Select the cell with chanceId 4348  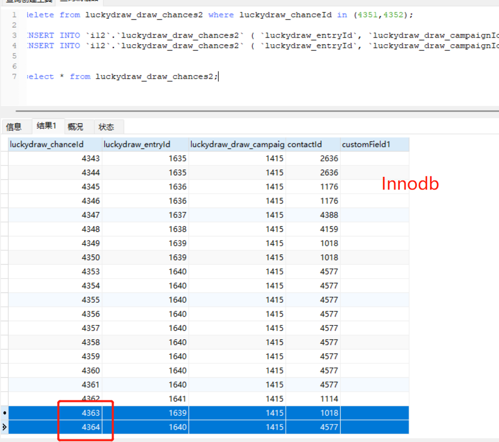[55, 229]
